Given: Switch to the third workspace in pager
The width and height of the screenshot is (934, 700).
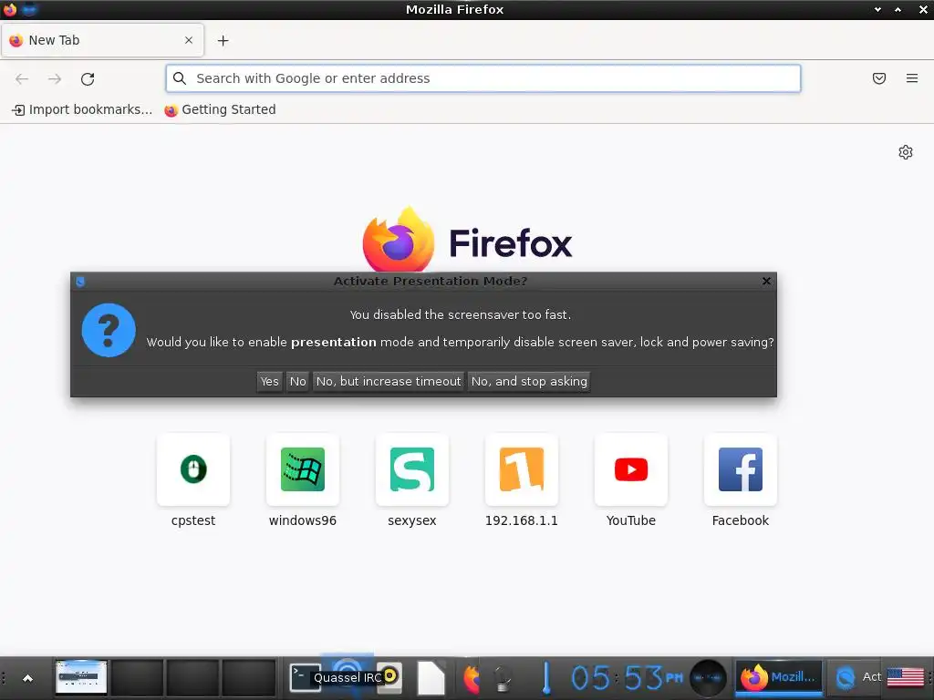Looking at the screenshot, I should [x=192, y=677].
